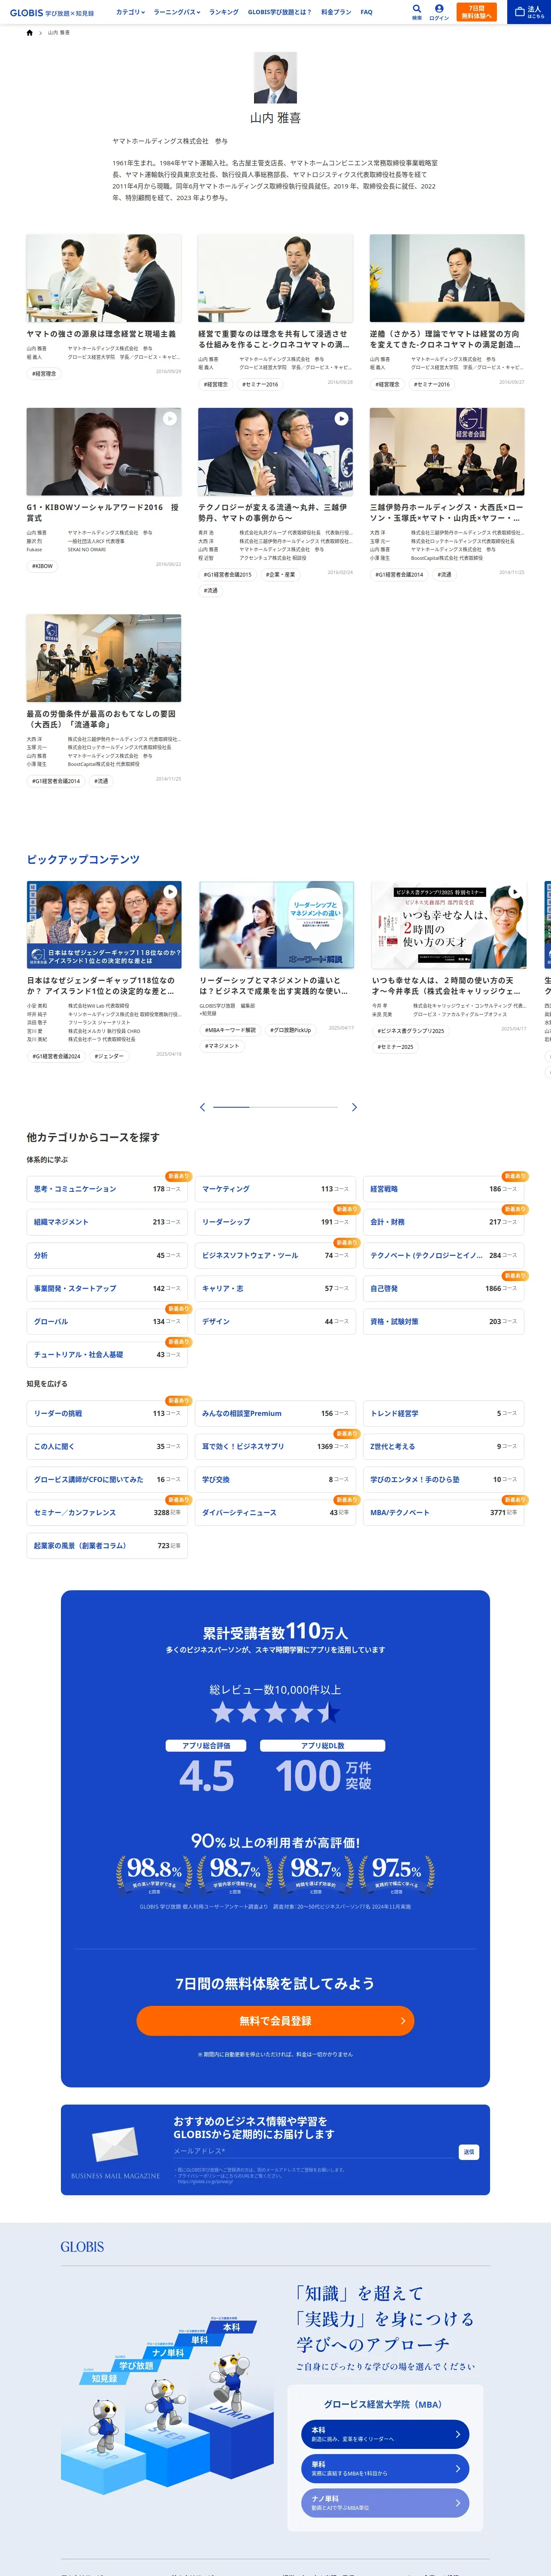Screen dimensions: 551x2576
Task: Open 事業開発・スタートアップ category
Action: coord(107,1289)
